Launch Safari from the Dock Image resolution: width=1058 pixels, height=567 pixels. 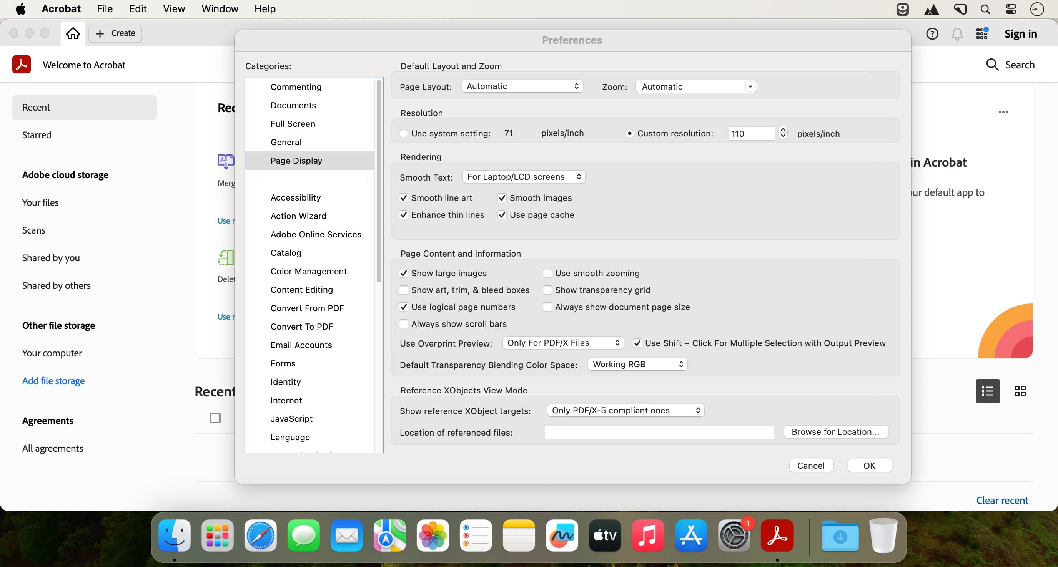point(260,535)
